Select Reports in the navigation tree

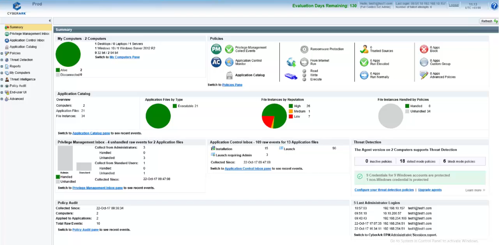15,66
